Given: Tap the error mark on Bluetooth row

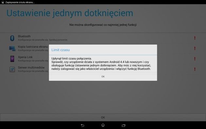Looking at the screenshot, I should pos(195,38).
